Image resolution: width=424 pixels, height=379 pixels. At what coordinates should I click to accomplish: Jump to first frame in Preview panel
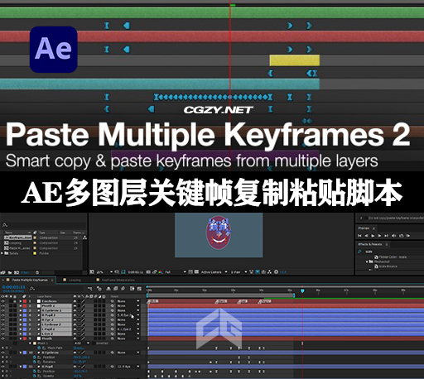pos(359,236)
